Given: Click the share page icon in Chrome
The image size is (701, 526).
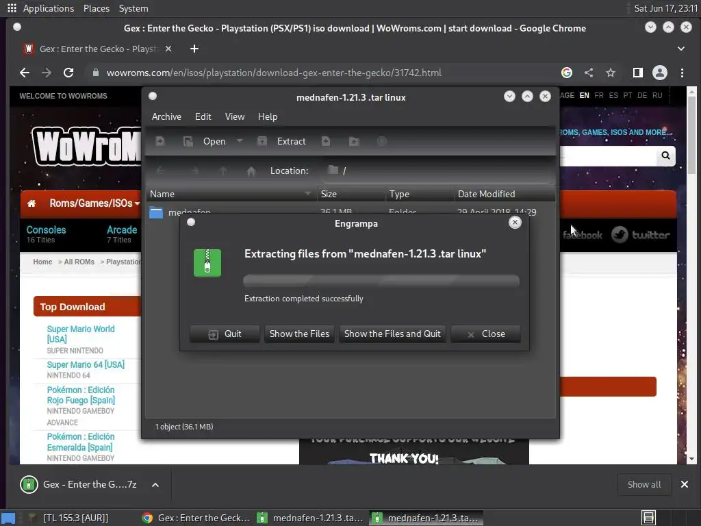Looking at the screenshot, I should [x=589, y=73].
